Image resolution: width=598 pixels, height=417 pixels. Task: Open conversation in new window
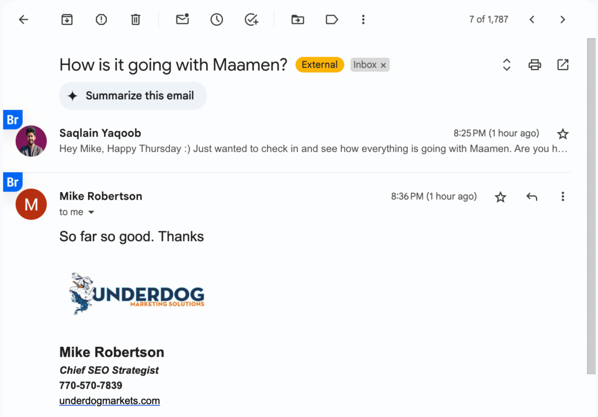point(563,65)
